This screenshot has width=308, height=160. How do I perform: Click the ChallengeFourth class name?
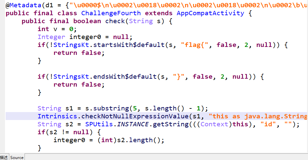click(111, 13)
